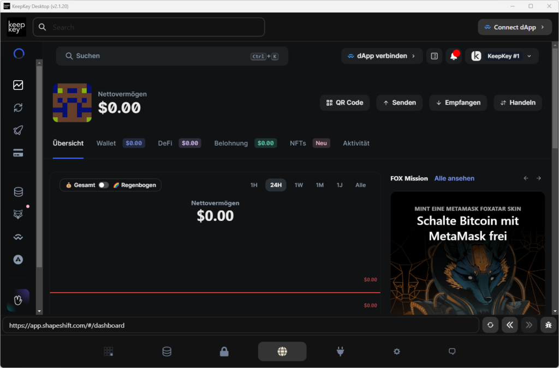Screen dimensions: 559x368
Task: Click the QR Code button
Action: 345,102
